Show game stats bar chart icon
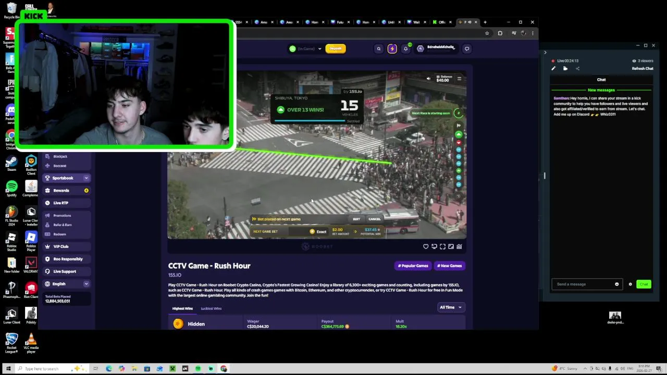This screenshot has width=667, height=375. tap(459, 246)
